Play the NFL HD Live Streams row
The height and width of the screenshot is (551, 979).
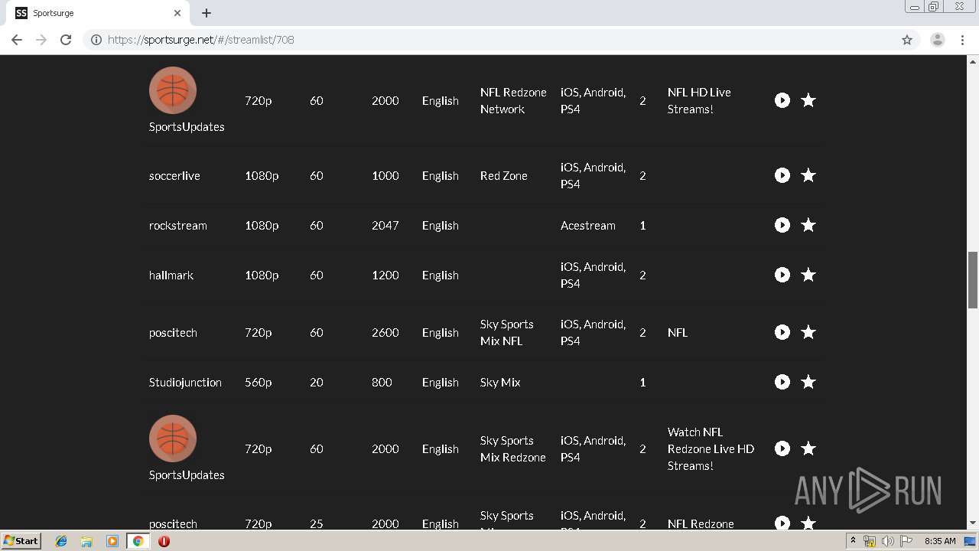(782, 100)
